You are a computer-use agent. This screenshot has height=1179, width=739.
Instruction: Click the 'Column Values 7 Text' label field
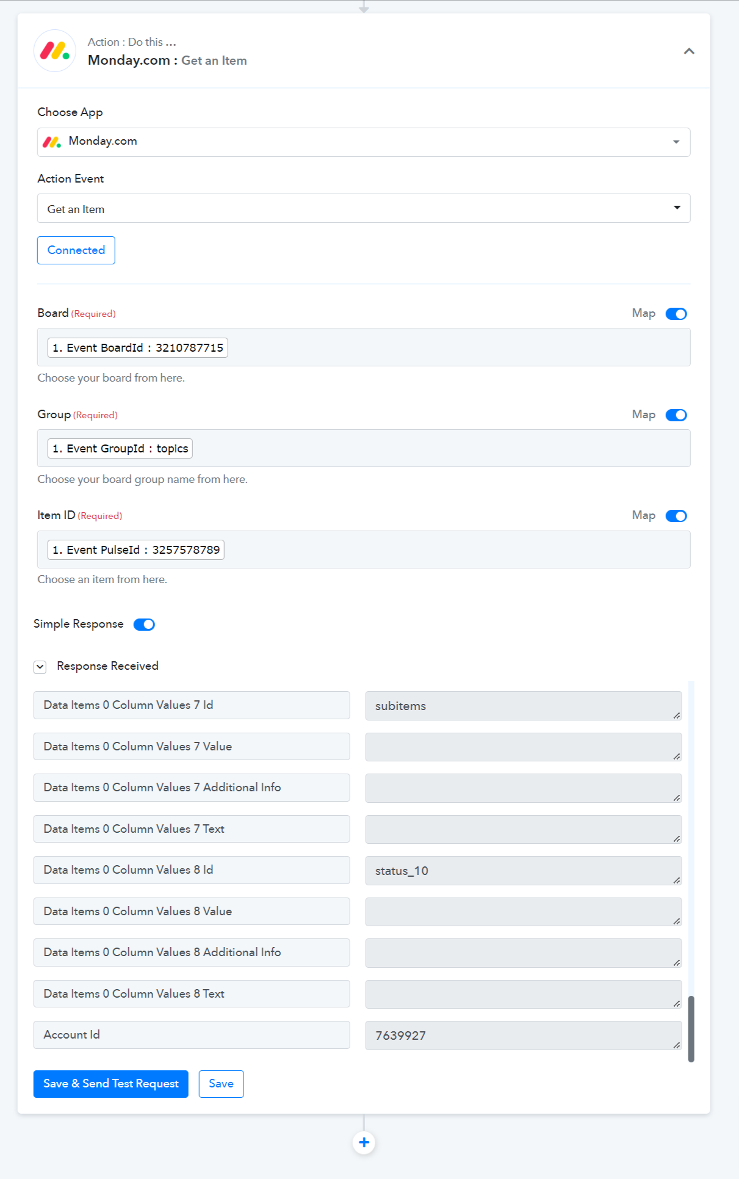tap(192, 829)
